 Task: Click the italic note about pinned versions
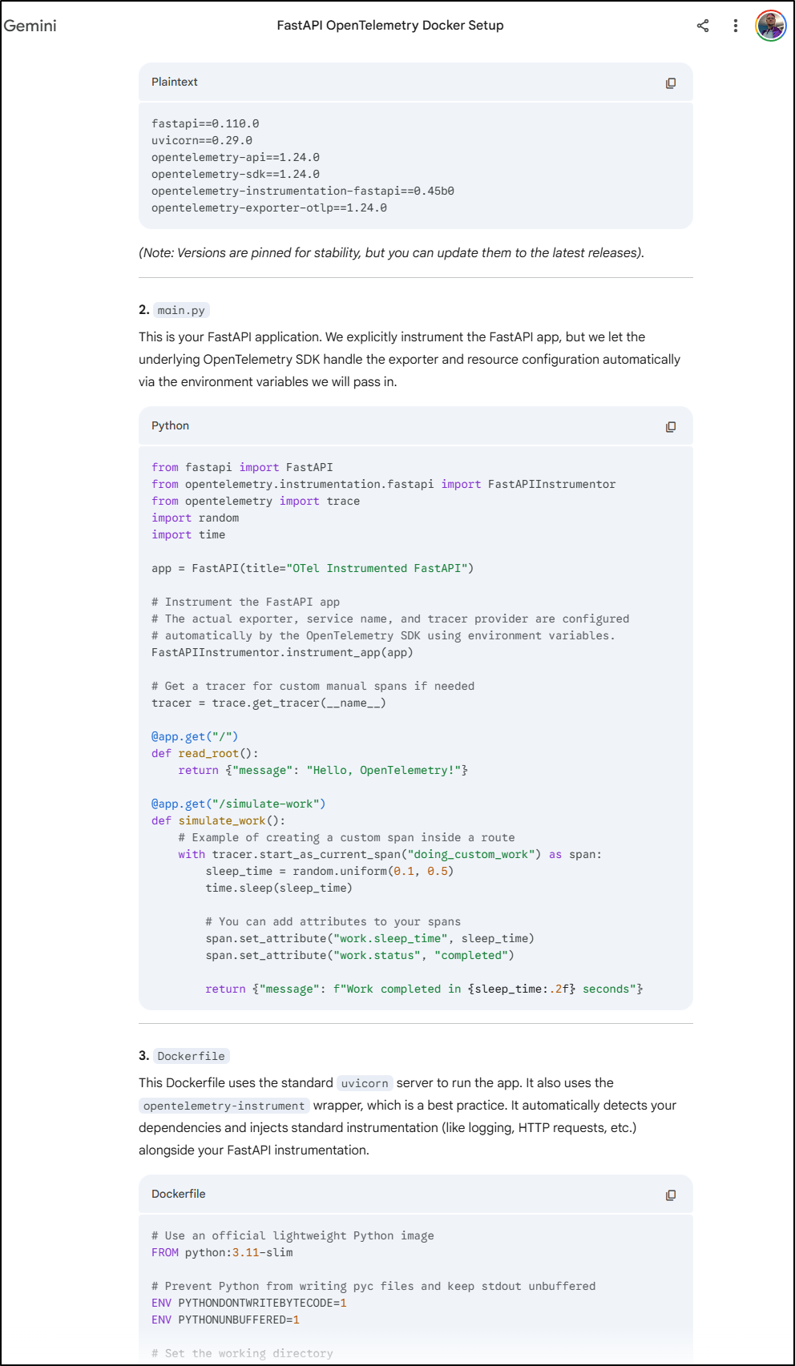(x=391, y=252)
